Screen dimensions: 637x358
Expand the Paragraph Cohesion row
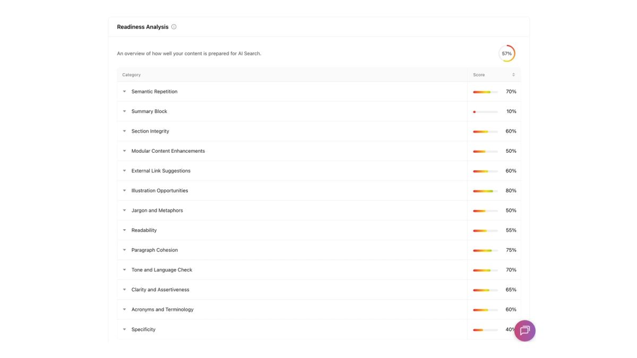(125, 250)
